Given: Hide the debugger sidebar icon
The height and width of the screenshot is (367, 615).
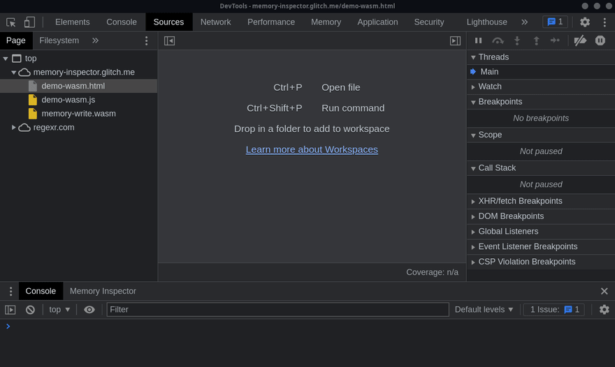Looking at the screenshot, I should (x=456, y=40).
